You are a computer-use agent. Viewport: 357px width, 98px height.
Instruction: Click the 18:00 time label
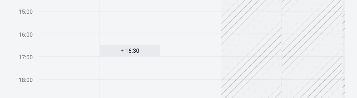tap(26, 80)
